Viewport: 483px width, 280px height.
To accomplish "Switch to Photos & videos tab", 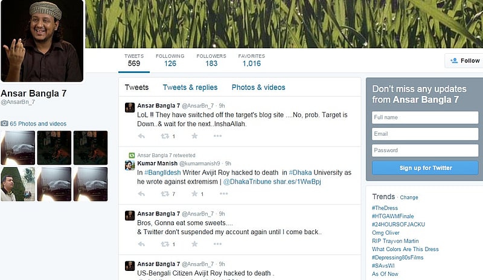I will (x=258, y=87).
